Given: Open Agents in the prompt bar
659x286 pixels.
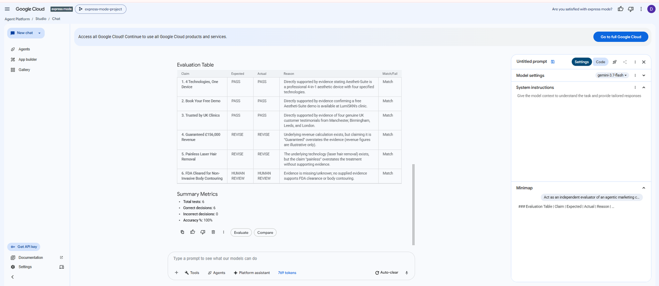Looking at the screenshot, I should click(x=217, y=273).
